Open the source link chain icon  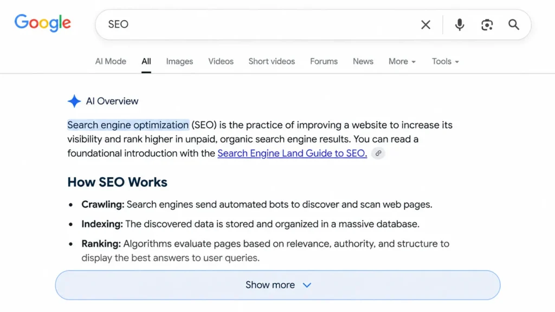[x=378, y=153]
